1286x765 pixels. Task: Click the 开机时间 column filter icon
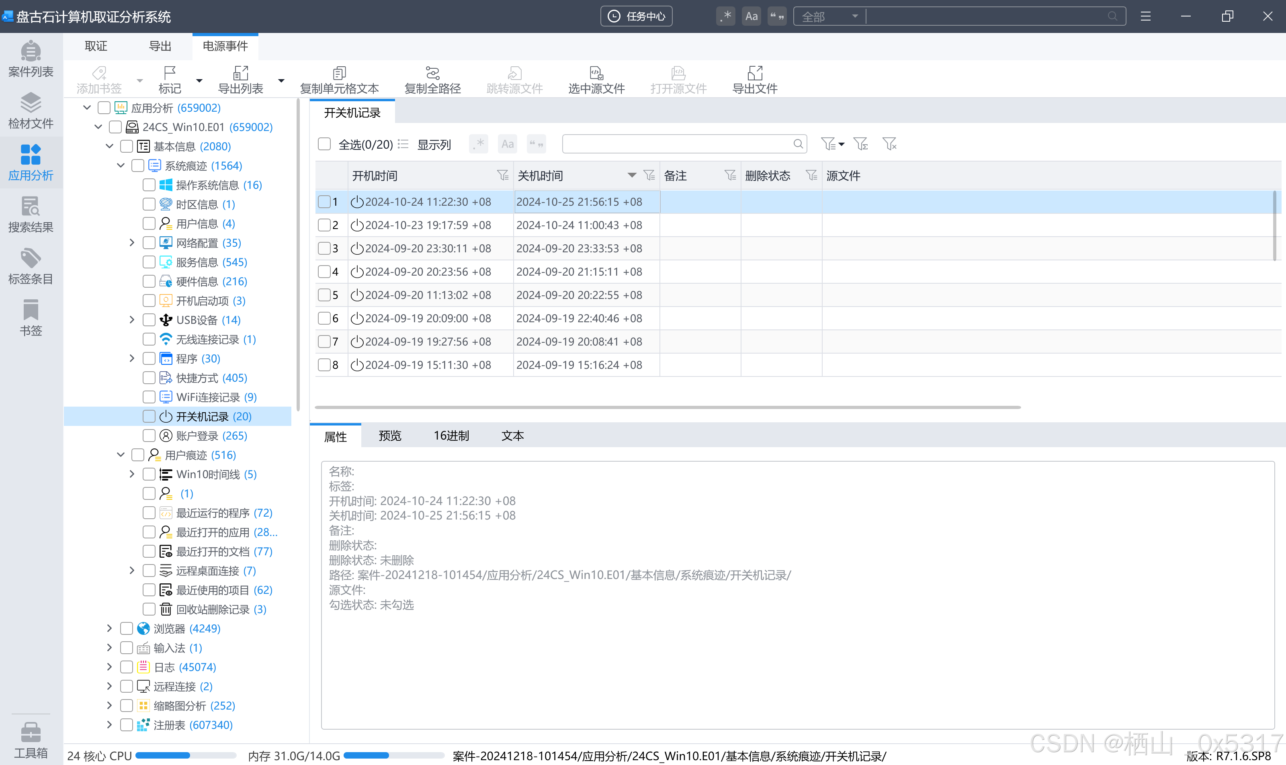[502, 176]
